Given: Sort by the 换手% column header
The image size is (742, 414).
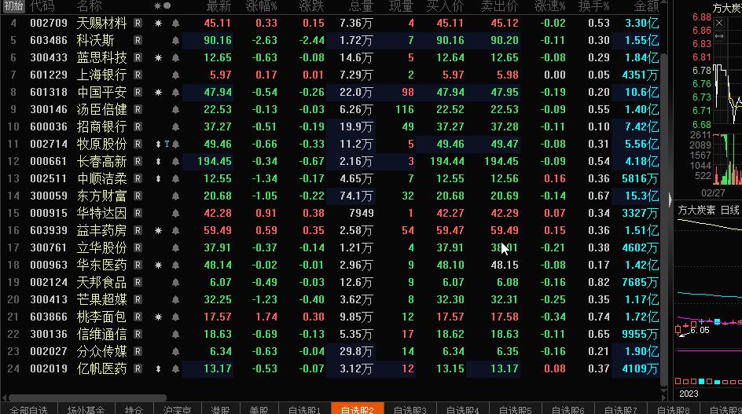Looking at the screenshot, I should tap(594, 6).
